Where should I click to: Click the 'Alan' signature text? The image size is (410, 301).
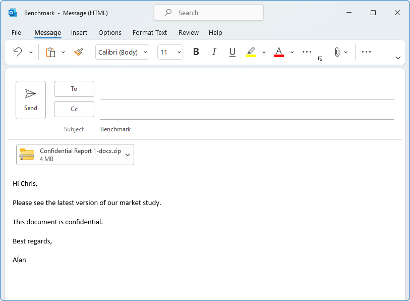pos(19,260)
